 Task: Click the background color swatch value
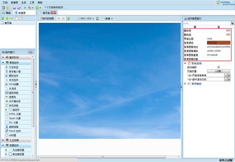tap(218, 43)
